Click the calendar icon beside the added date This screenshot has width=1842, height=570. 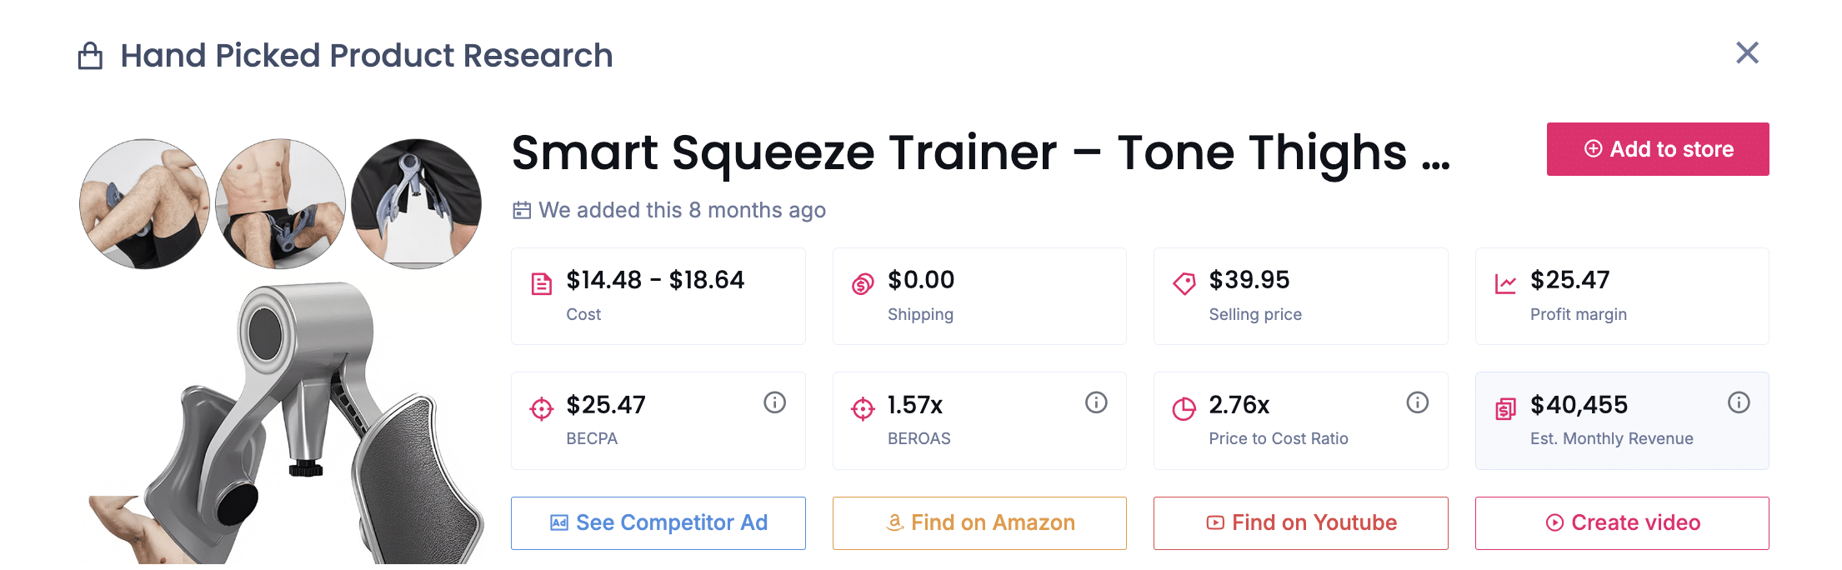(521, 210)
